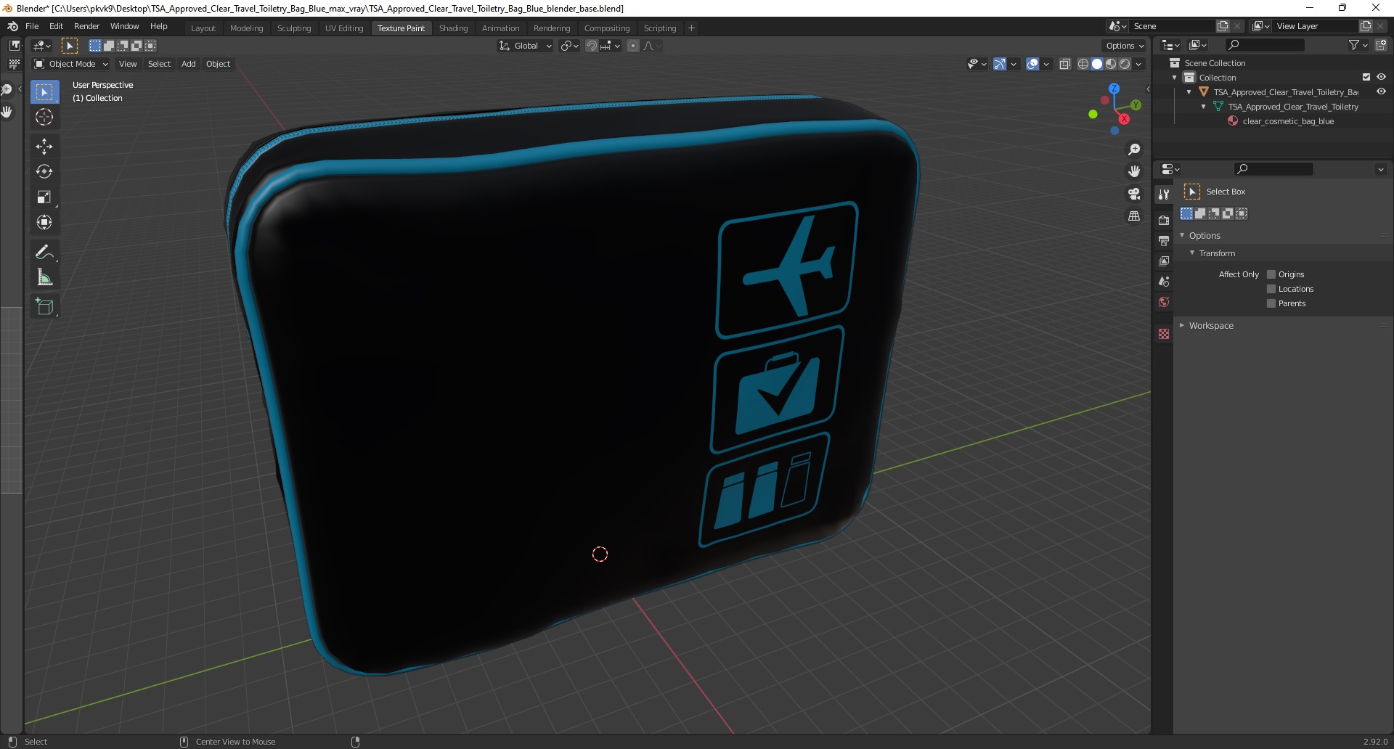Click the Outliner search field
Image resolution: width=1394 pixels, height=749 pixels.
[1265, 45]
